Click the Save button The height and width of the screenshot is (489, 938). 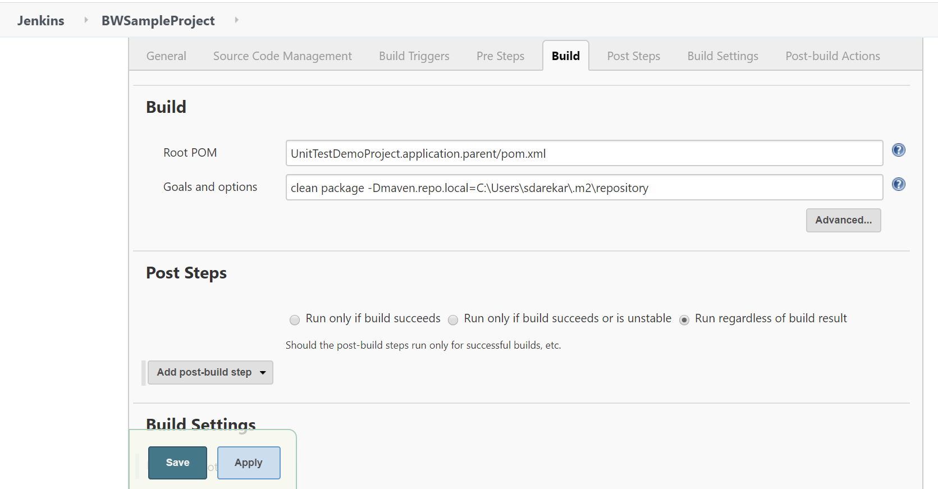177,463
